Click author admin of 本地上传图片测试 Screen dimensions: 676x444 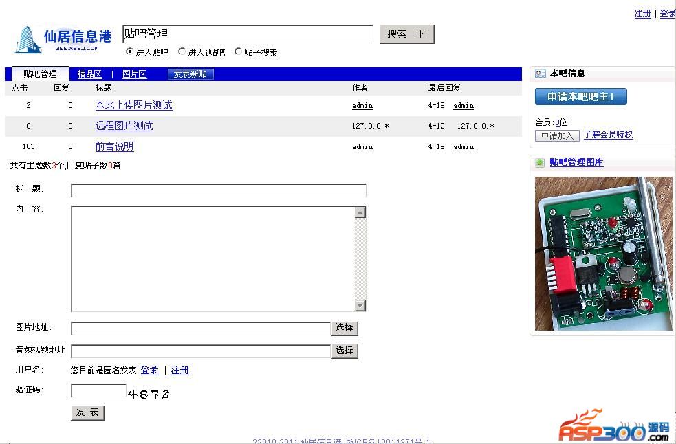point(362,106)
